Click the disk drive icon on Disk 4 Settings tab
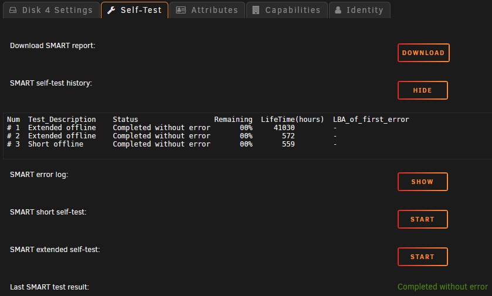492x296 pixels. click(x=13, y=11)
